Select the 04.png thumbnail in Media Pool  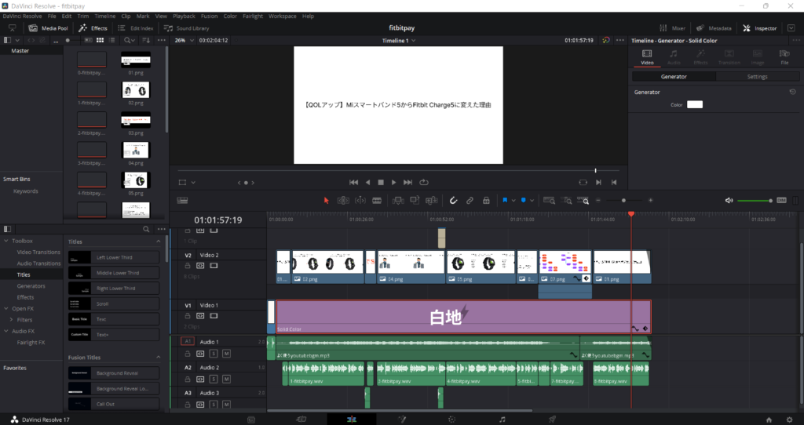pyautogui.click(x=136, y=151)
